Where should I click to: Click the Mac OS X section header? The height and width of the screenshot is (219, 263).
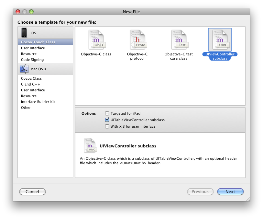(x=45, y=69)
